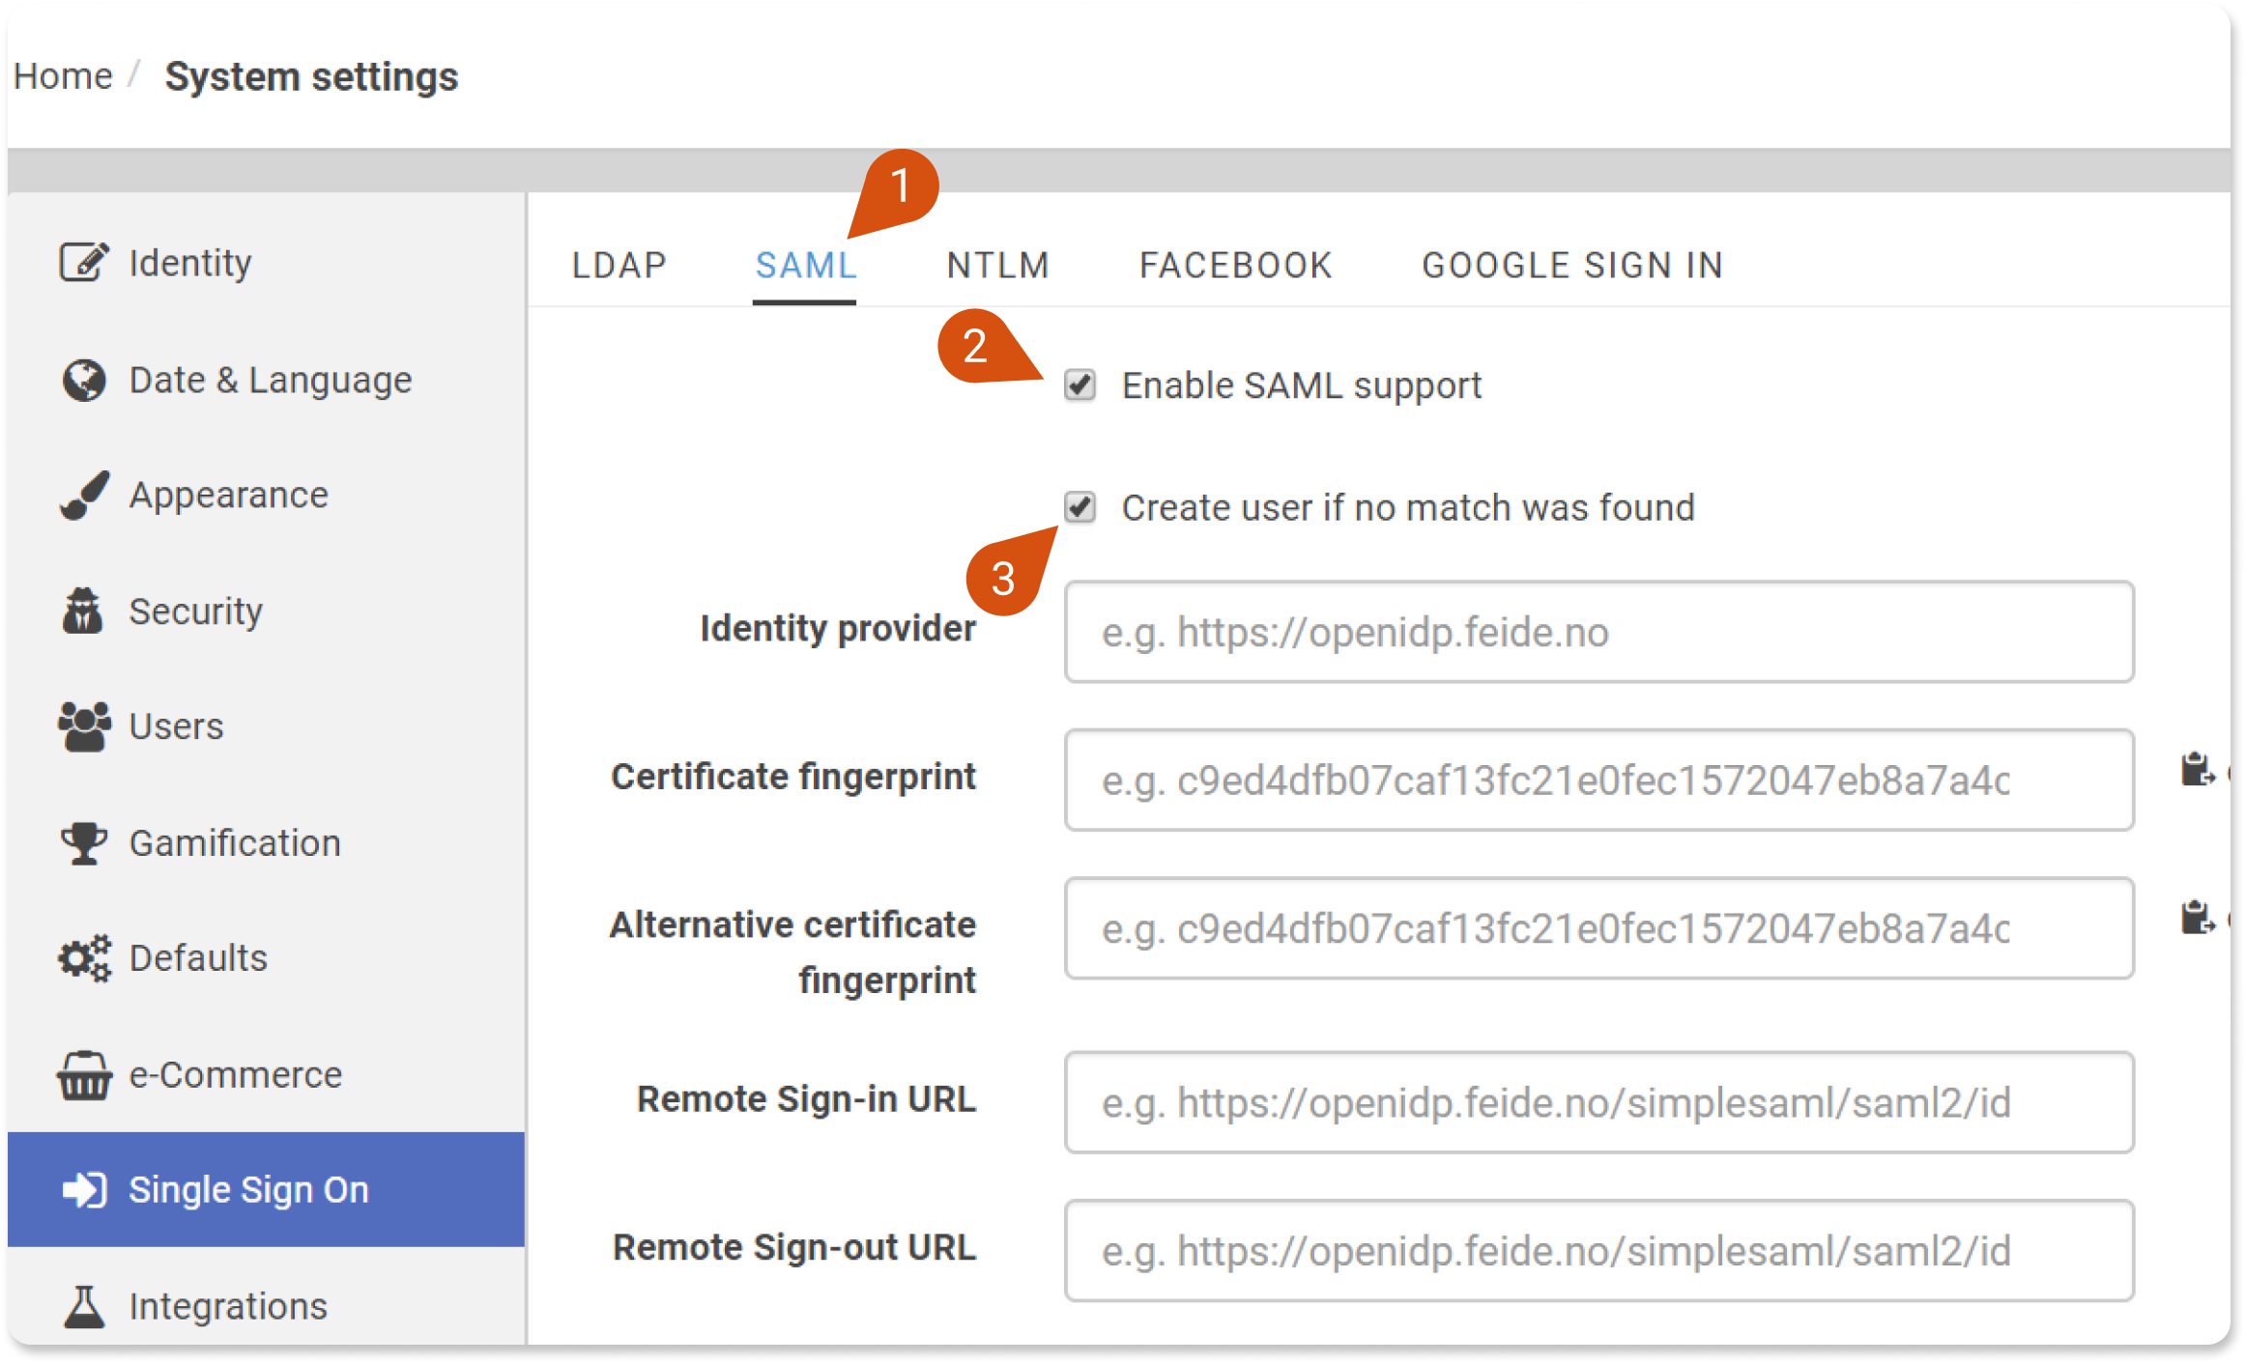Click Alternative certificate fingerprint input field

tap(1599, 928)
